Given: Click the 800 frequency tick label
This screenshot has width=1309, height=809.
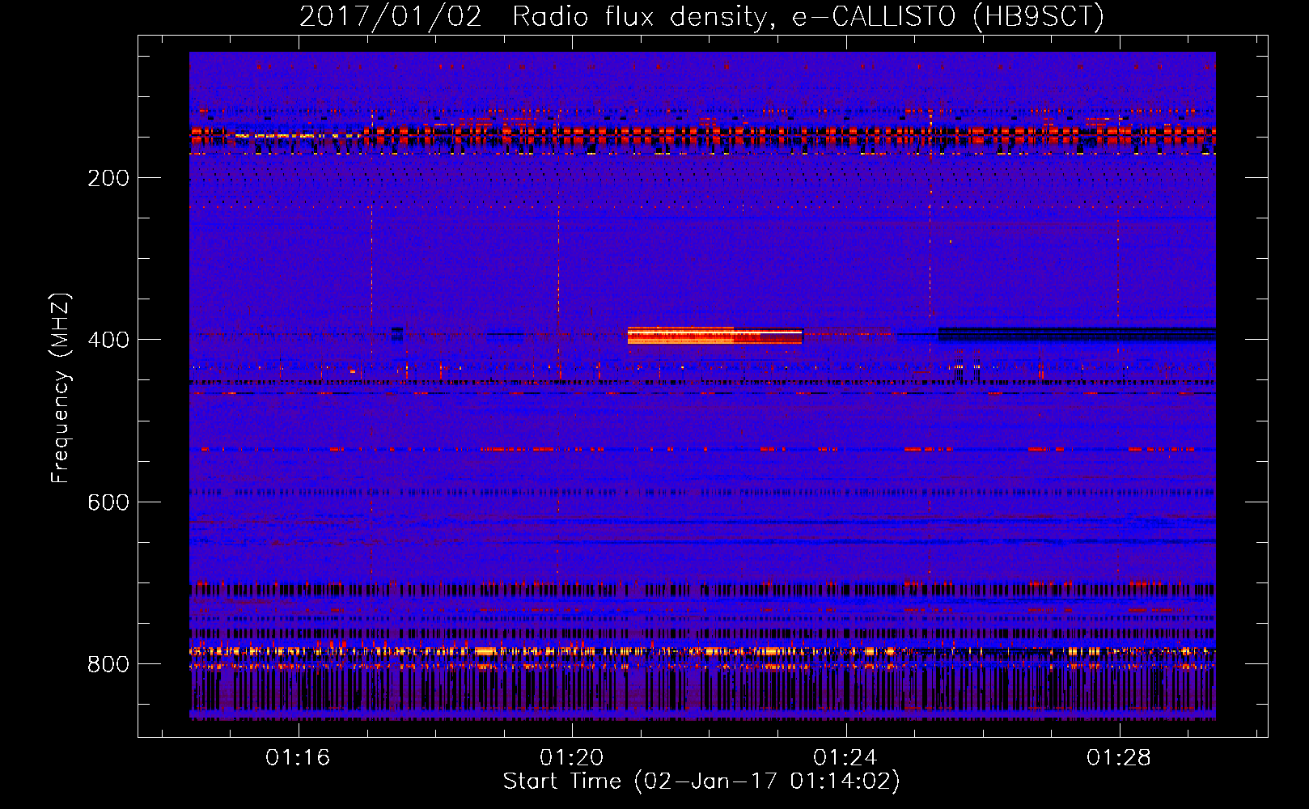Looking at the screenshot, I should 108,664.
